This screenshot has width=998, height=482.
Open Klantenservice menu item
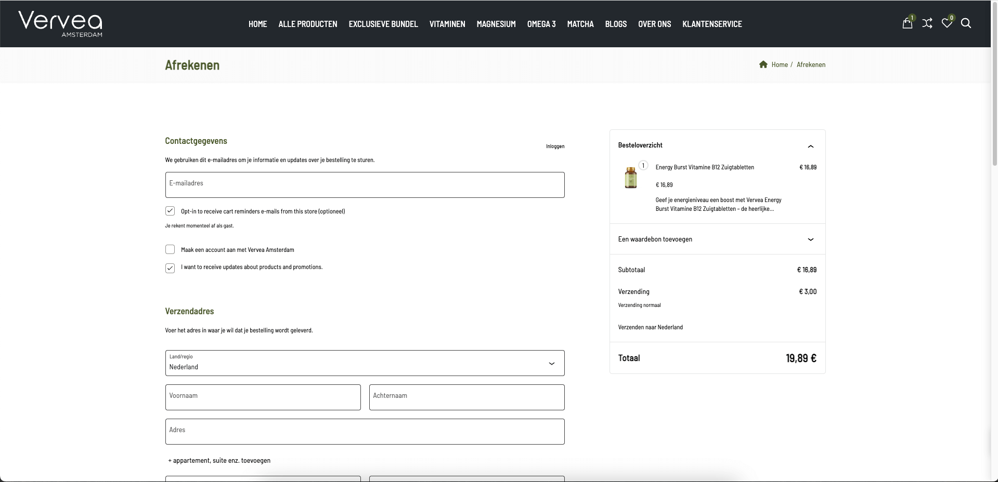click(x=712, y=24)
